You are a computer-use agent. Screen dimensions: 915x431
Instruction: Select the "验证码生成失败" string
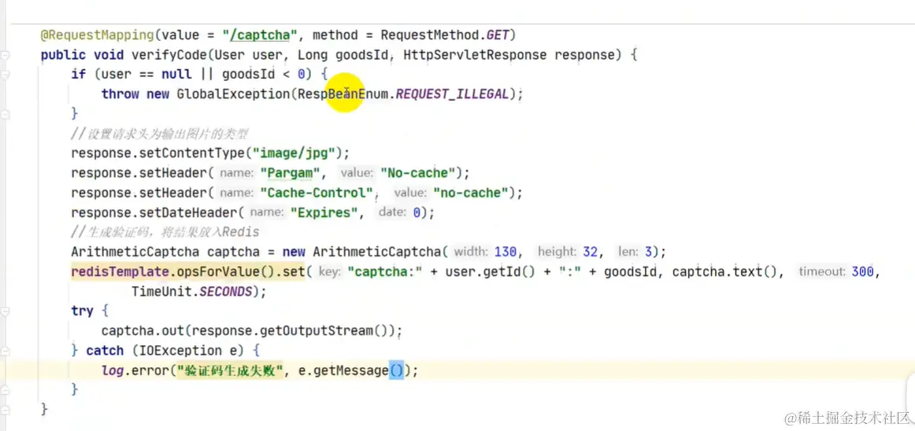click(230, 370)
